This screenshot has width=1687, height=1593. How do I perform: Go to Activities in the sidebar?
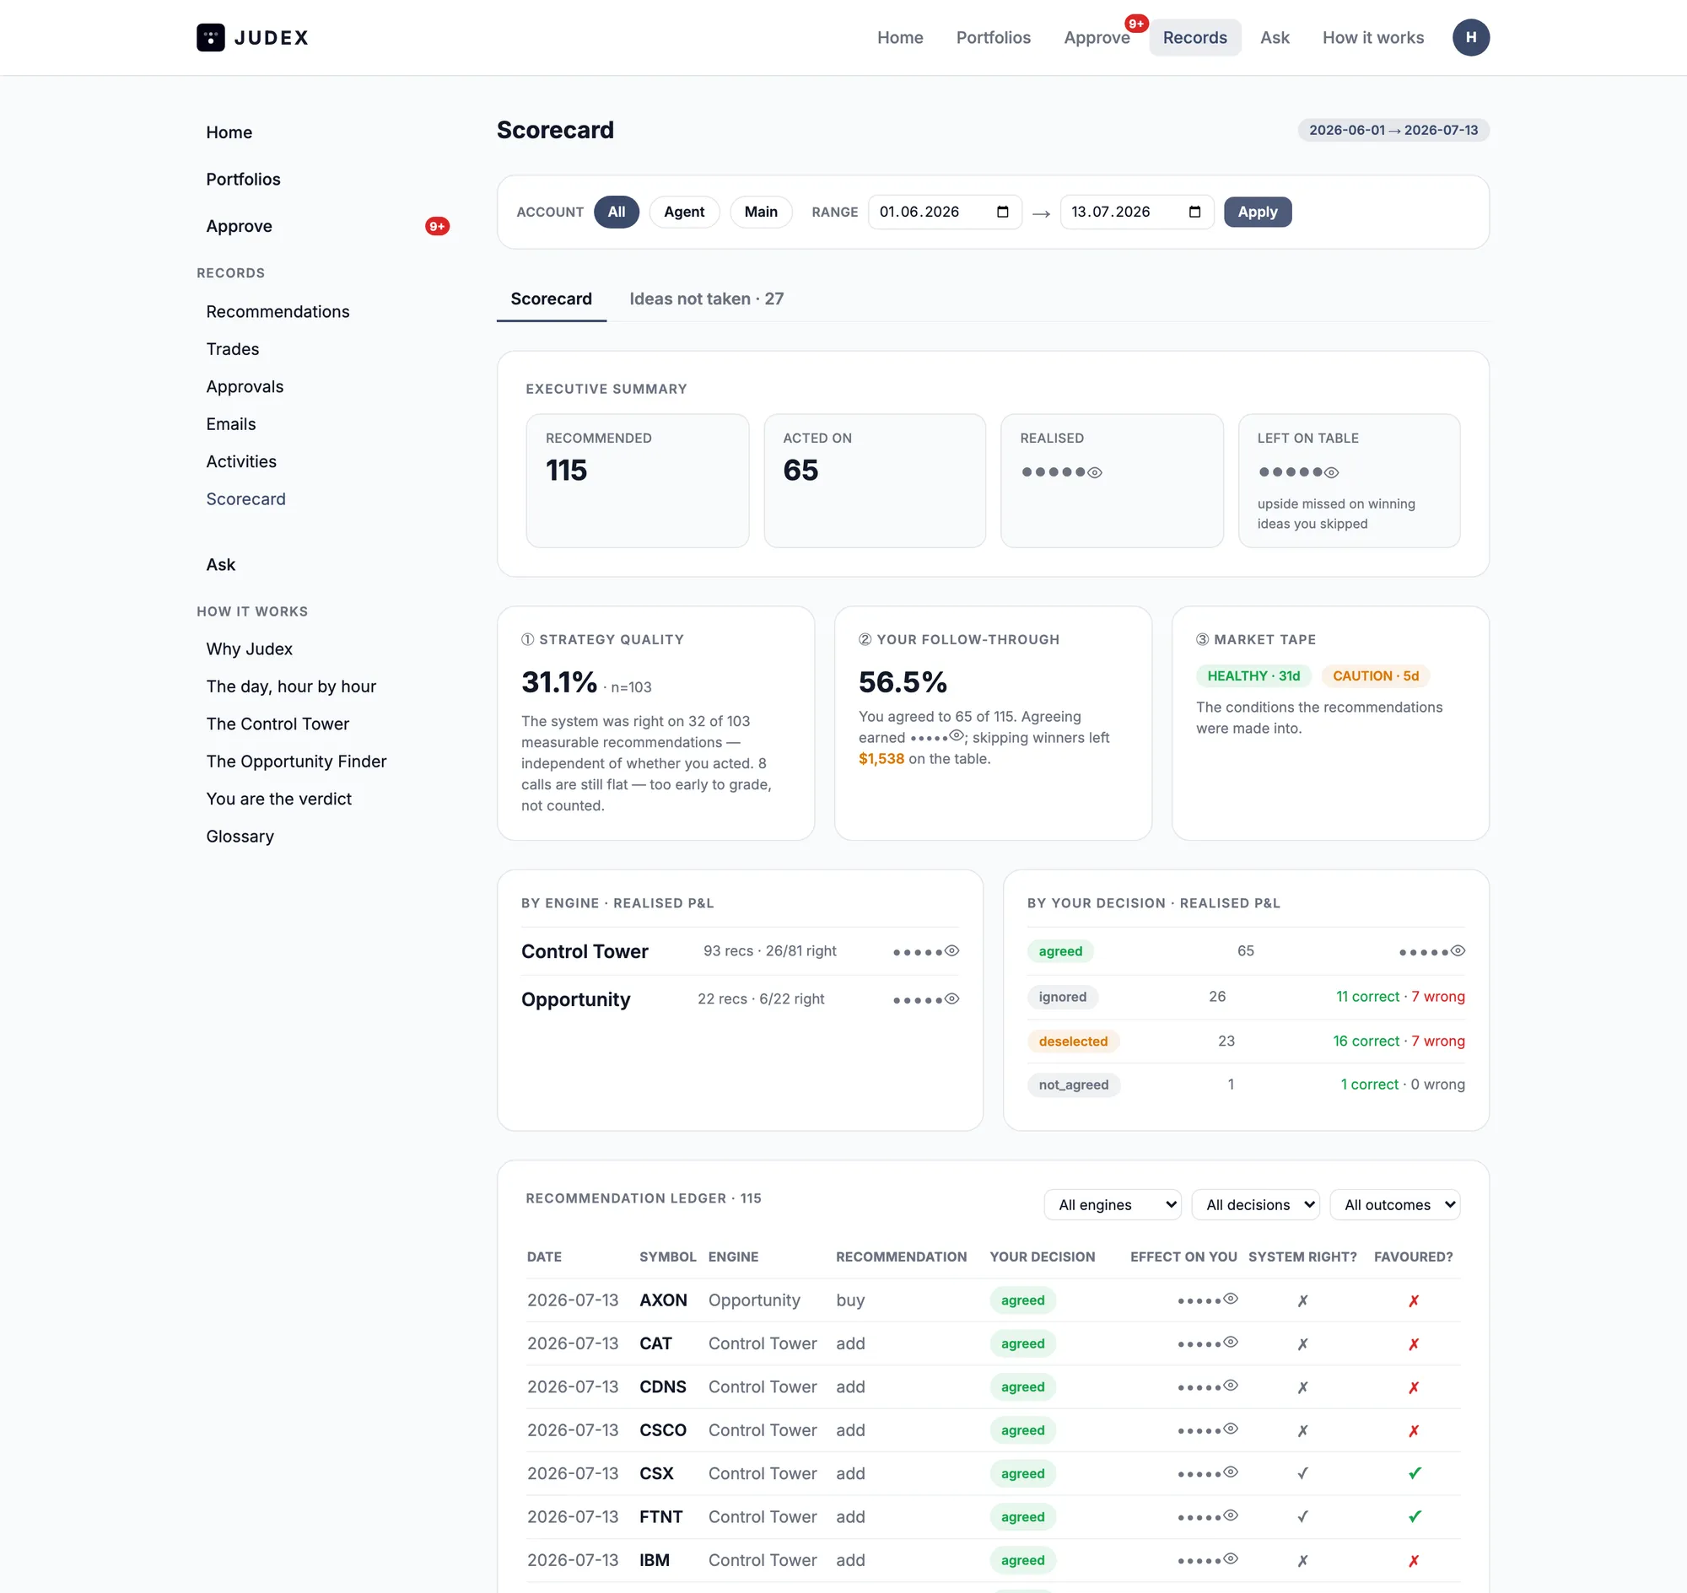click(x=241, y=461)
